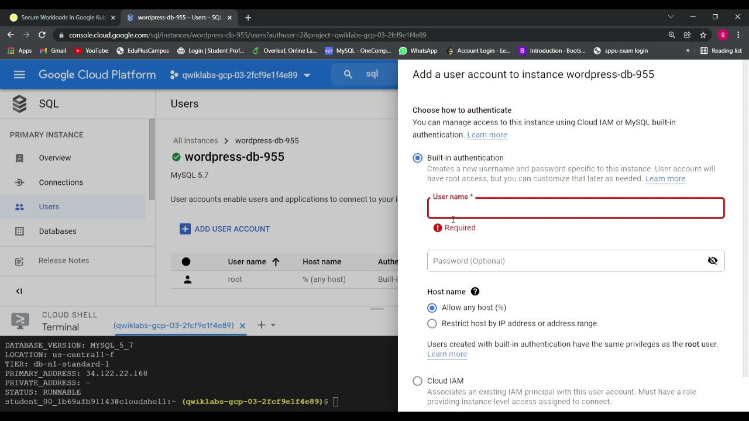
Task: Click the Users sidebar icon
Action: pos(19,206)
